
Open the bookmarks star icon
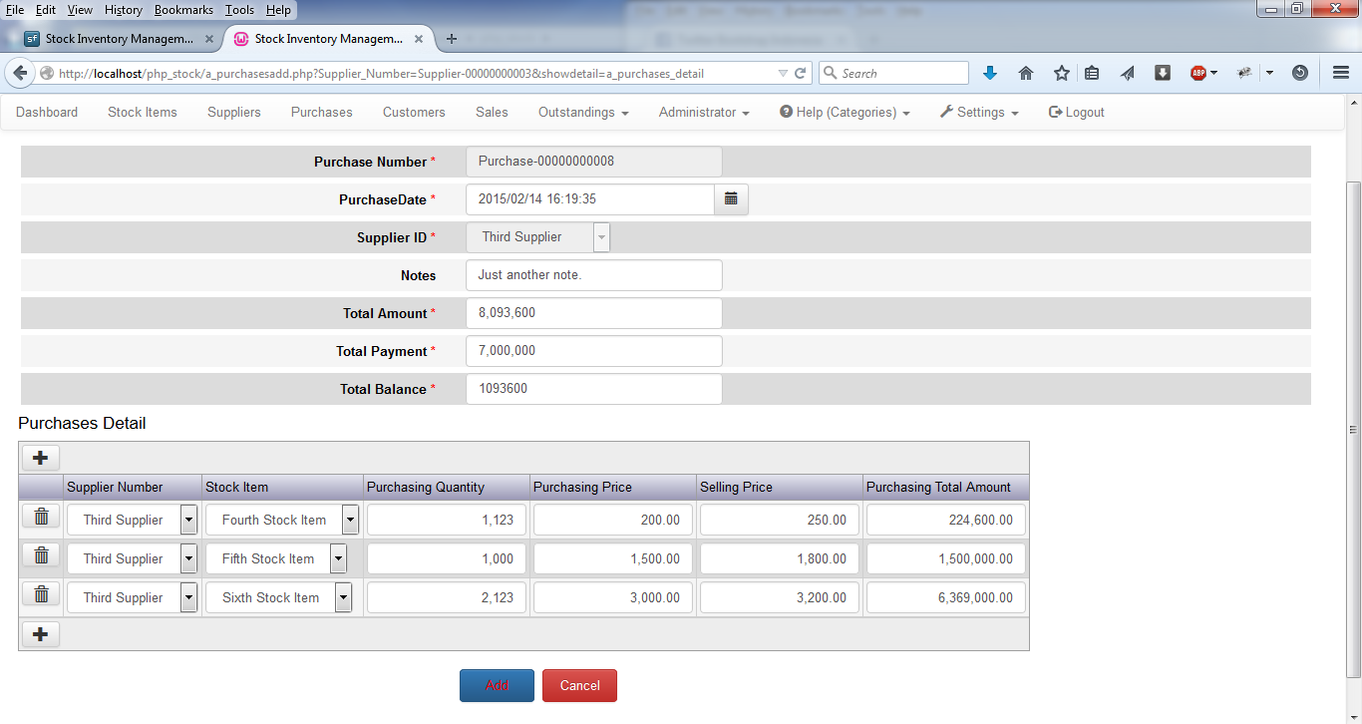click(x=1061, y=72)
